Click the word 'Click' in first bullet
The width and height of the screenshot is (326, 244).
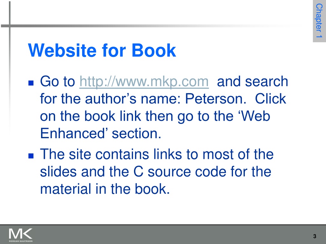(271, 98)
